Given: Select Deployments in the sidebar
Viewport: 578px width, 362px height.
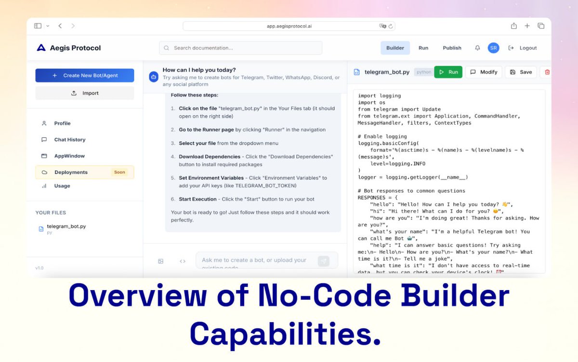Looking at the screenshot, I should (85, 172).
